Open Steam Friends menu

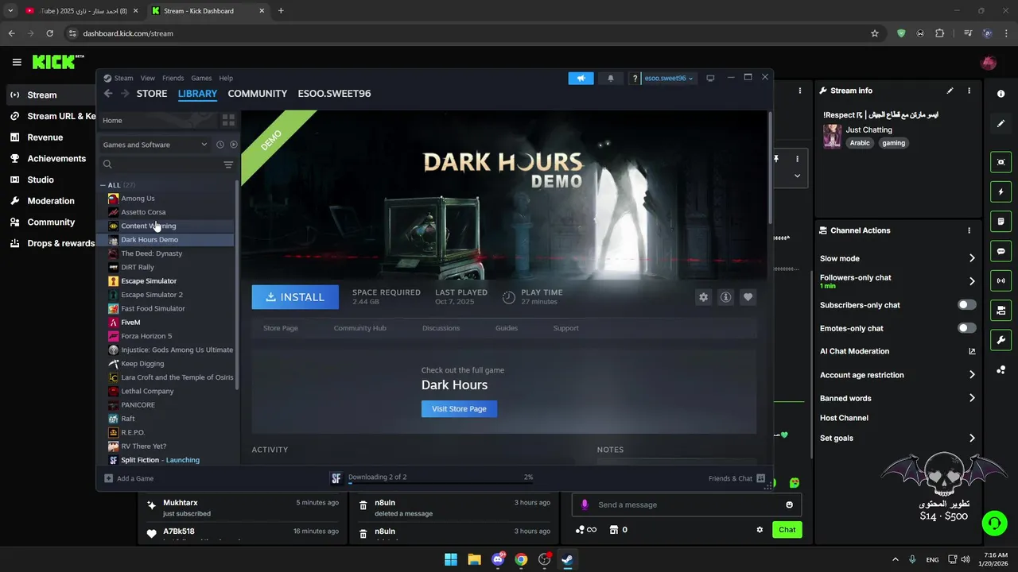pos(173,78)
